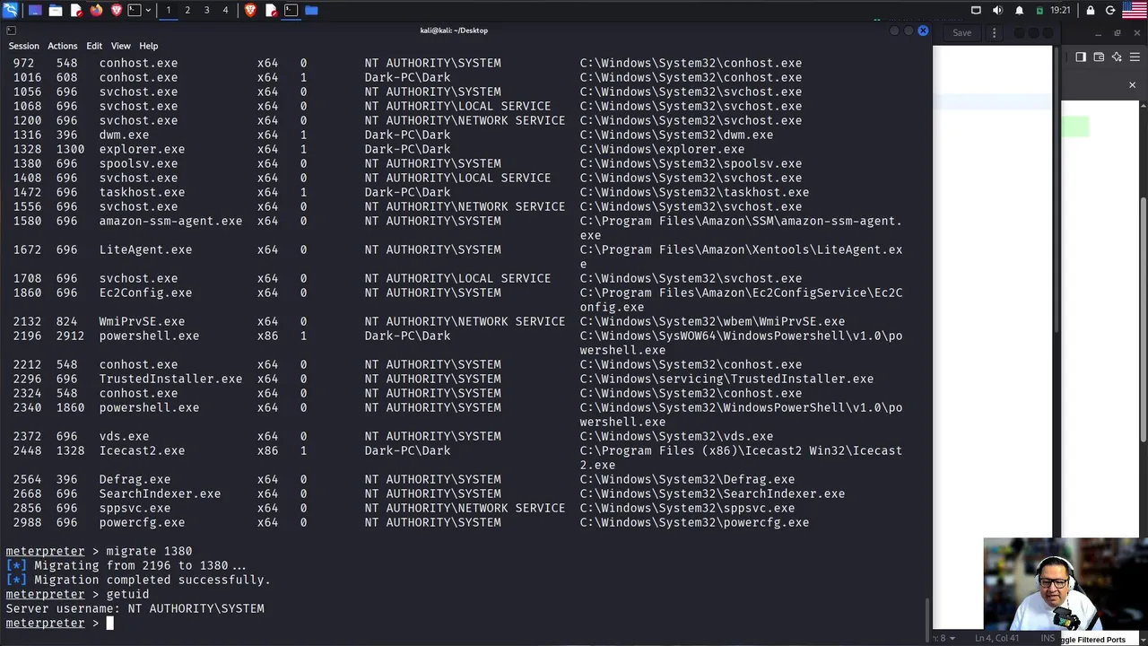Close the terminal window with blue X
This screenshot has height=646, width=1148.
click(923, 31)
